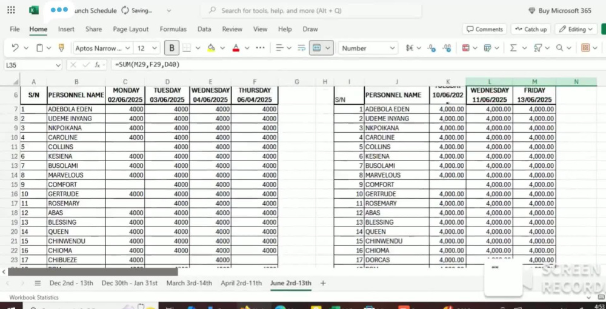
Task: Click the currency accounting format icon
Action: click(x=410, y=48)
